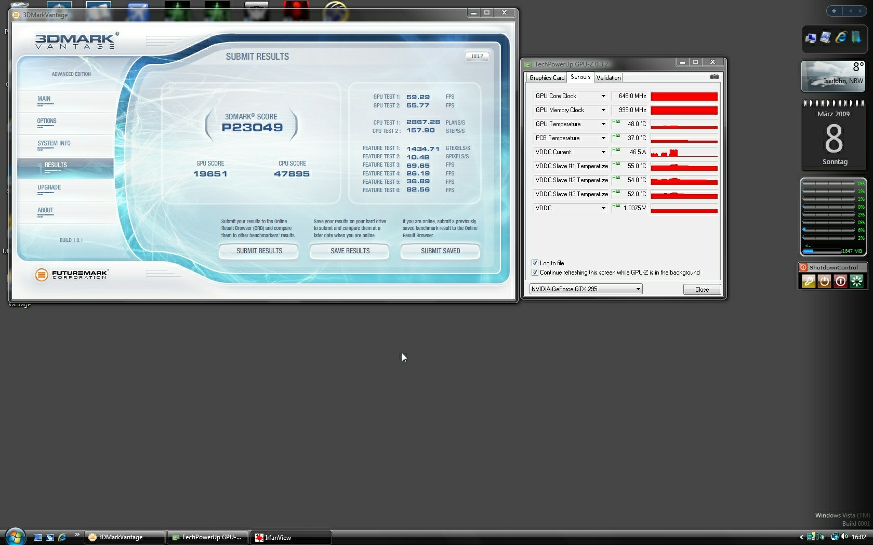Click the orange power icon in ShutdownControl
The height and width of the screenshot is (545, 873).
tap(824, 281)
